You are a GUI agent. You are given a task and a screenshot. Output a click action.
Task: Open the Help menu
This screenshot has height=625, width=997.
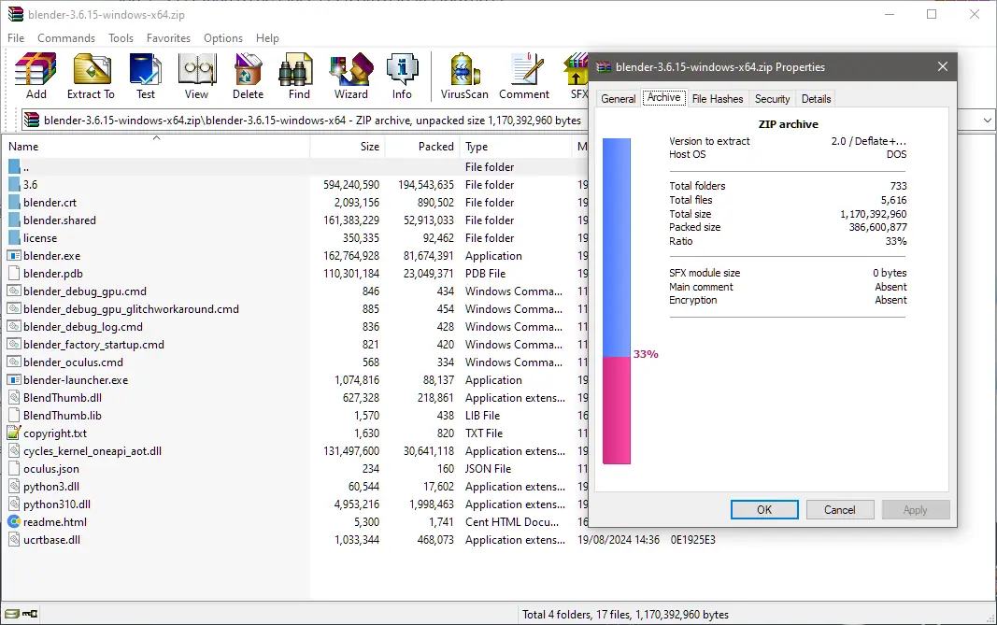tap(267, 38)
